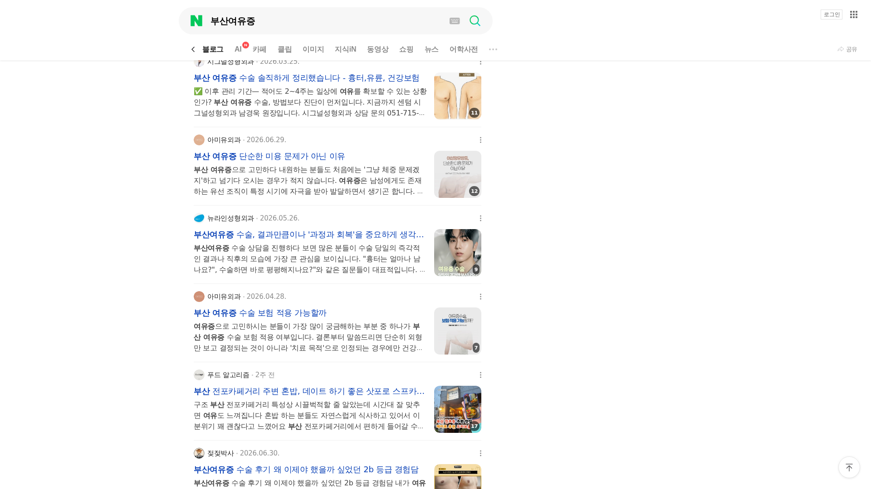The image size is (871, 489).
Task: Open the on-screen keyboard icon
Action: pyautogui.click(x=455, y=21)
